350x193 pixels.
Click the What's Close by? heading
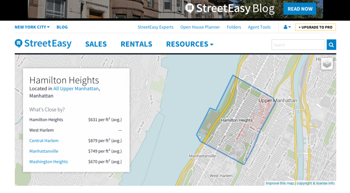tap(47, 110)
